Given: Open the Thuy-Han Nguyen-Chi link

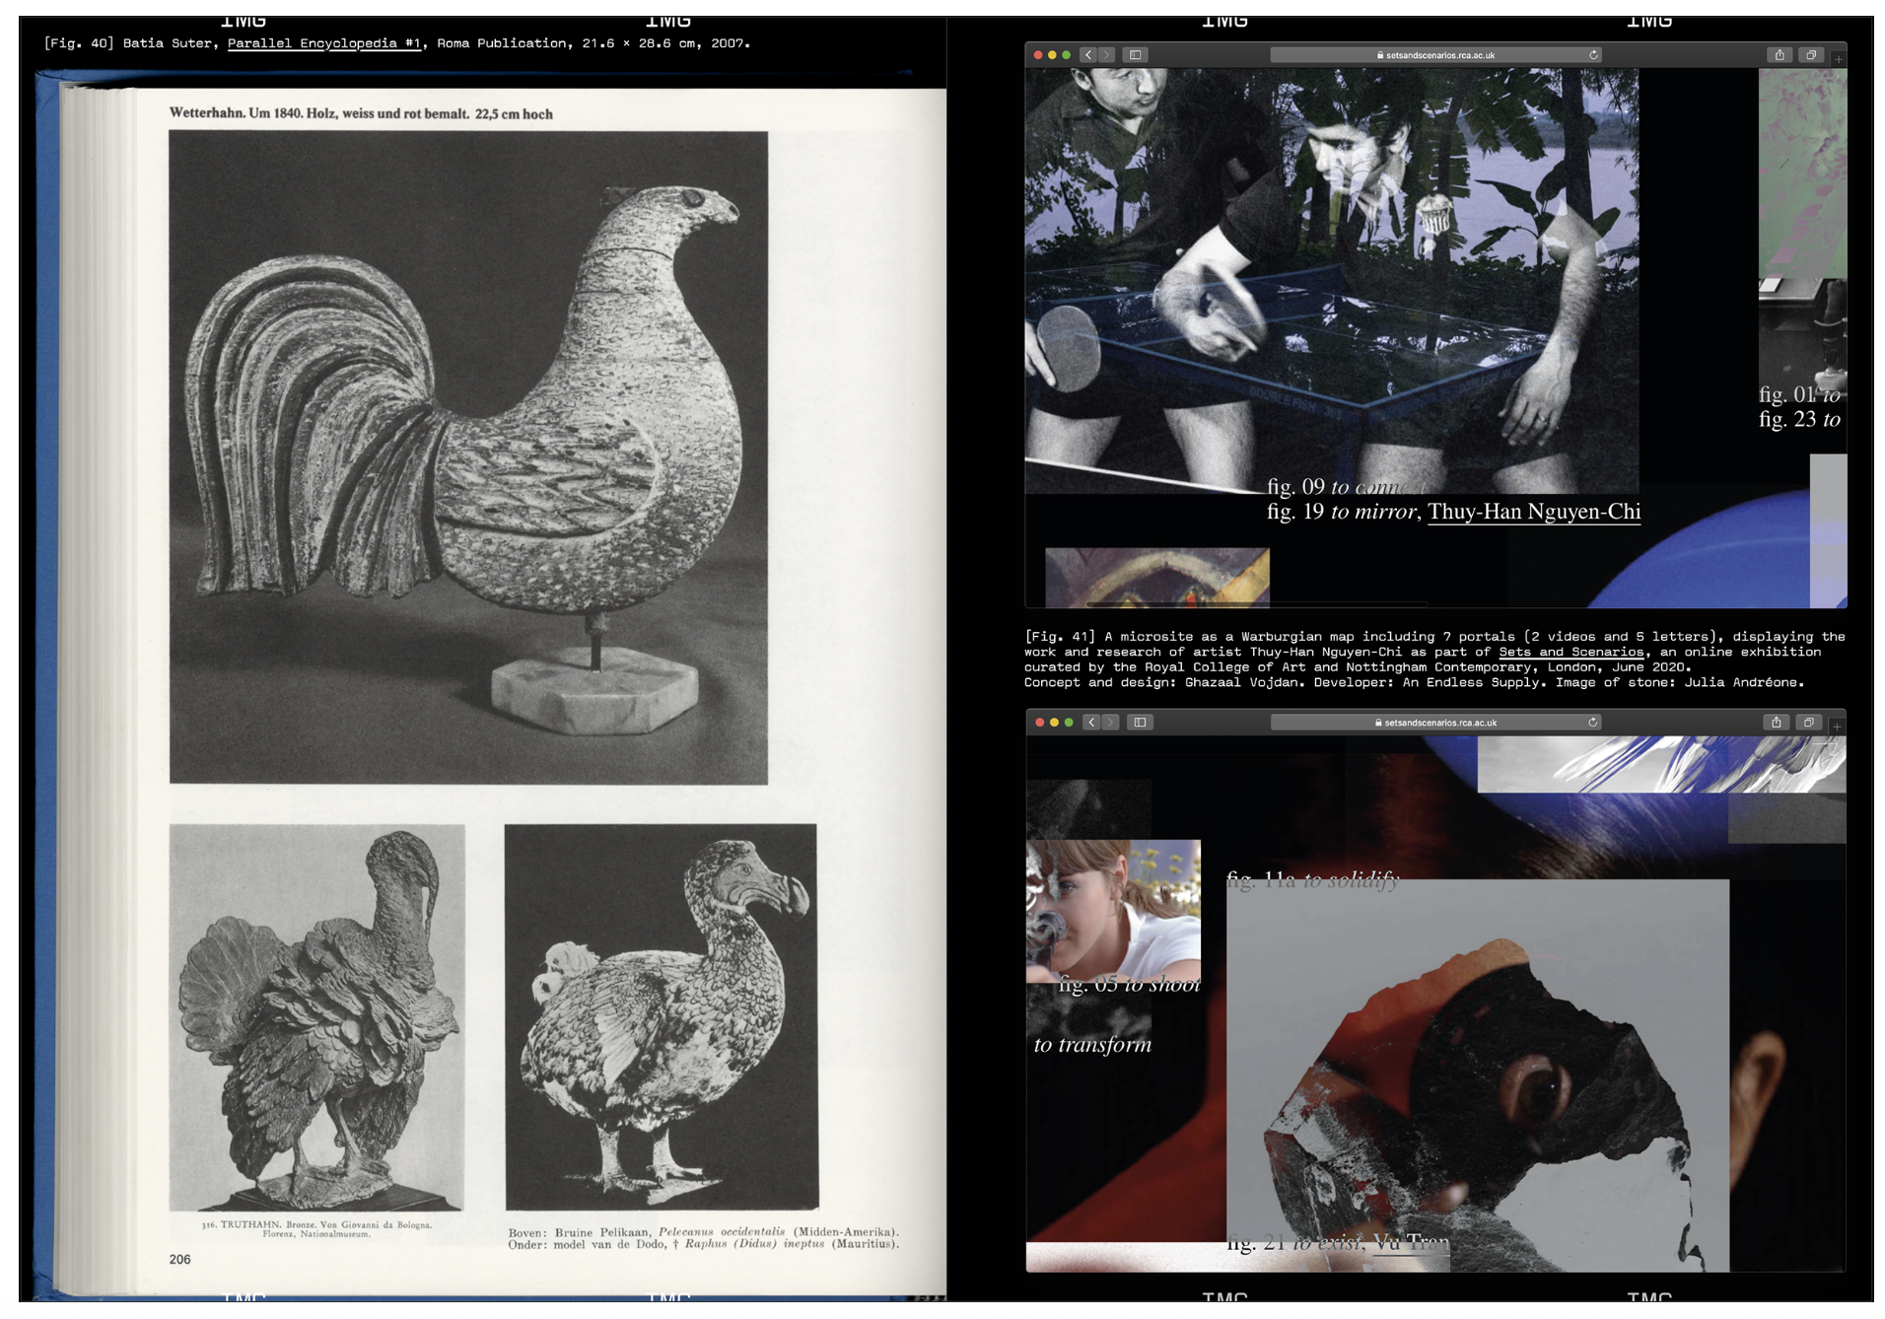Looking at the screenshot, I should click(1534, 512).
